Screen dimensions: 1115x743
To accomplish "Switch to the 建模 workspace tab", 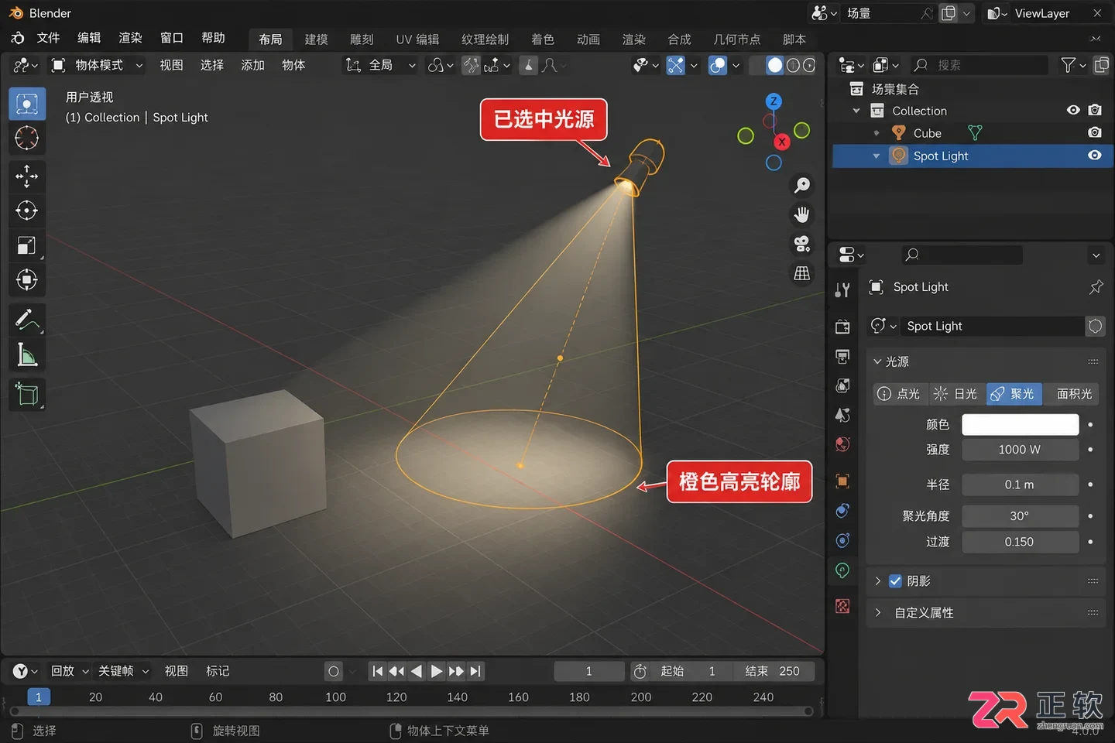I will (x=316, y=39).
